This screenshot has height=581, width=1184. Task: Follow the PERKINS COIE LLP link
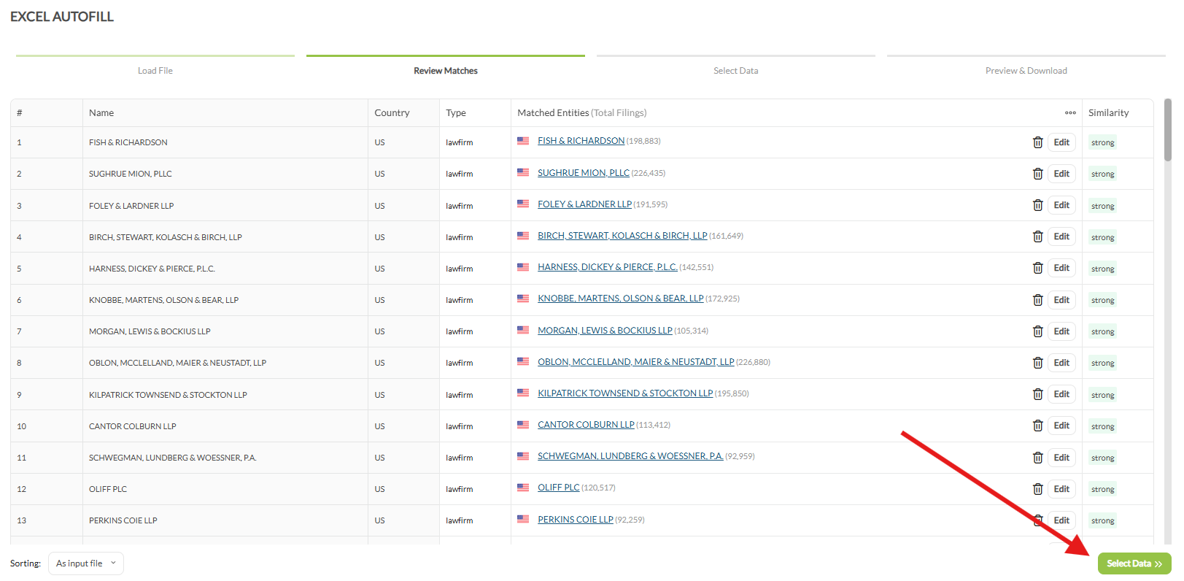(576, 520)
